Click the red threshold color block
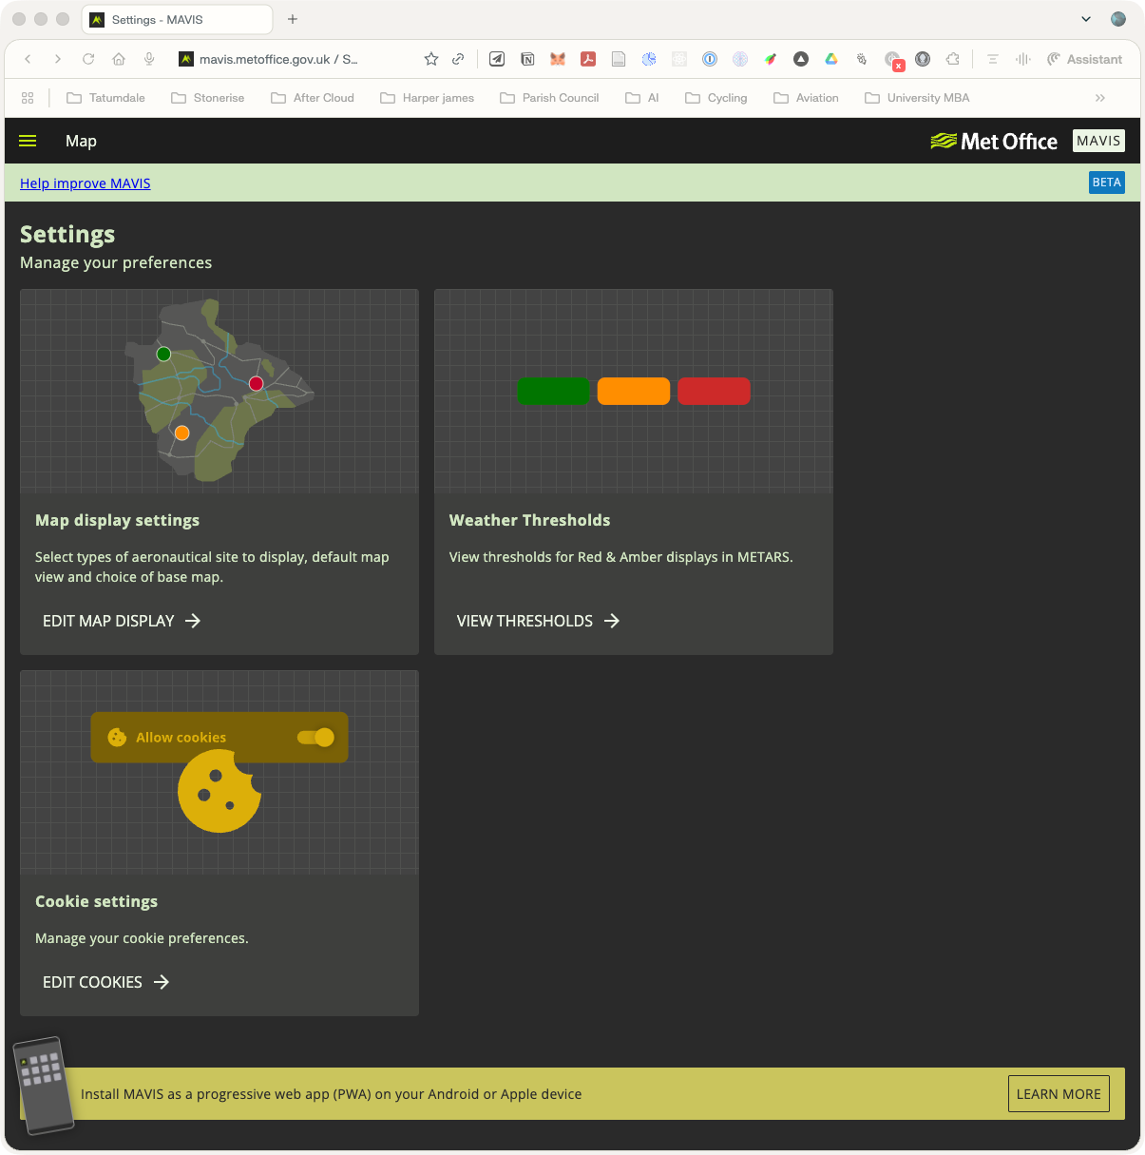 [714, 391]
